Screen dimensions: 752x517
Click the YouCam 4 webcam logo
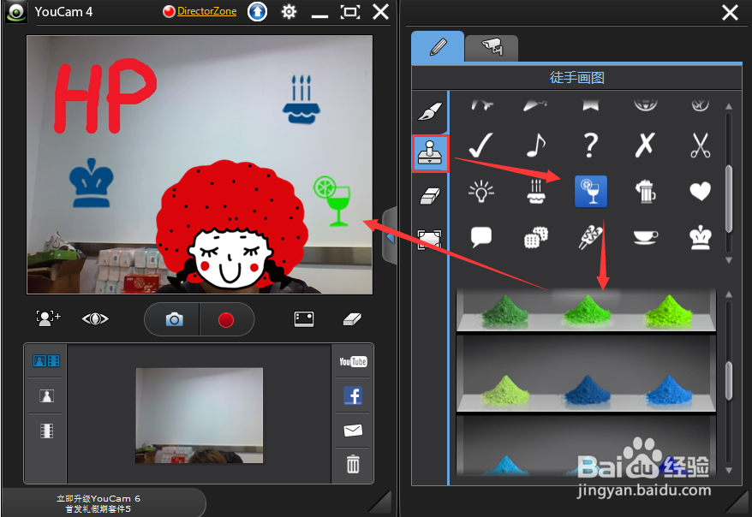pos(16,11)
